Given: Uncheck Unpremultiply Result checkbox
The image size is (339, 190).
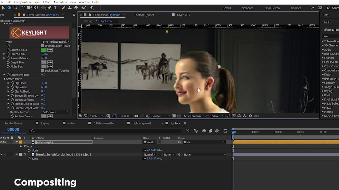Looking at the screenshot, I should [x=42, y=46].
